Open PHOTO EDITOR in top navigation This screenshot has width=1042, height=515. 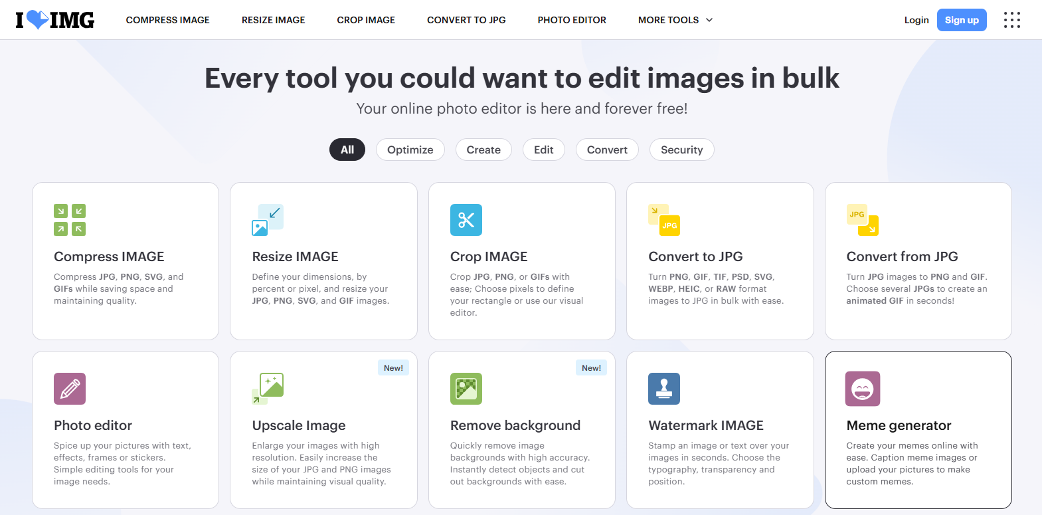[x=572, y=20]
